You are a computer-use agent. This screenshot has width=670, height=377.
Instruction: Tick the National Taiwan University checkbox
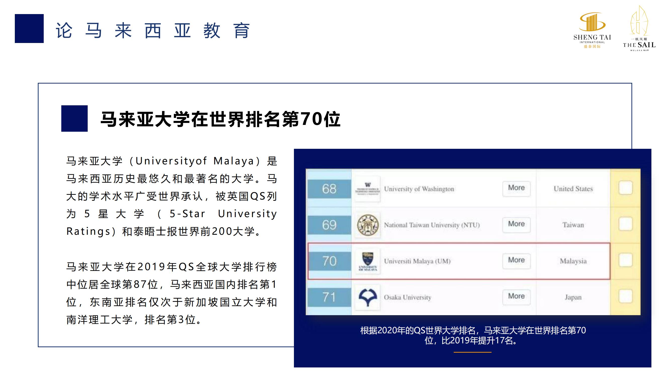(x=625, y=224)
